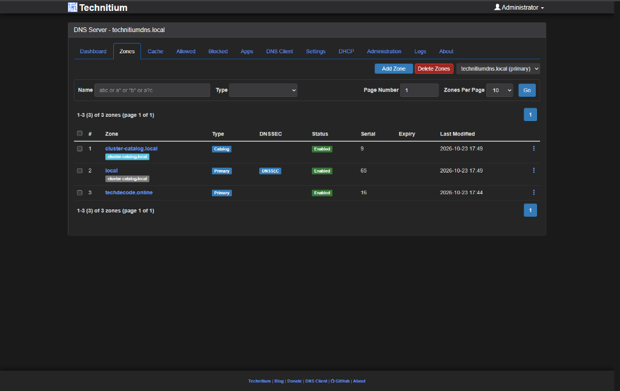Check the techdecode.online zone checkbox
This screenshot has height=391, width=620.
(x=79, y=192)
